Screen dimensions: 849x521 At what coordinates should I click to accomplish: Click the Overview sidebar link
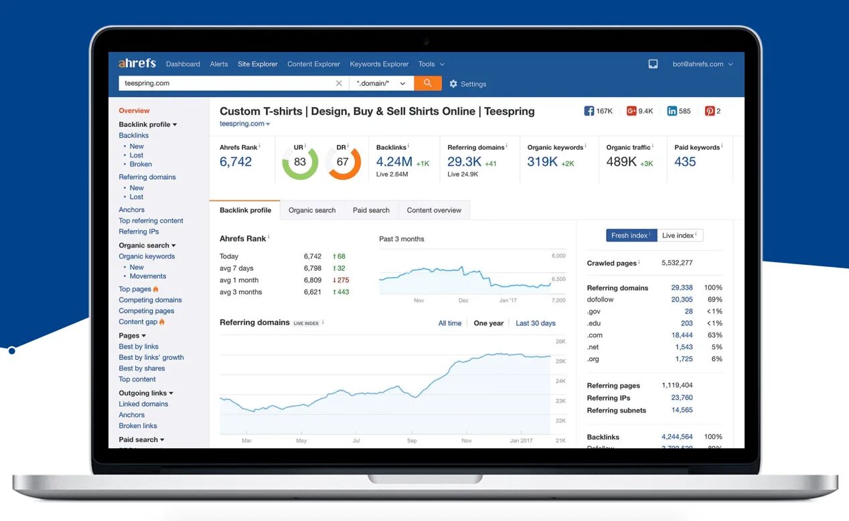point(134,110)
